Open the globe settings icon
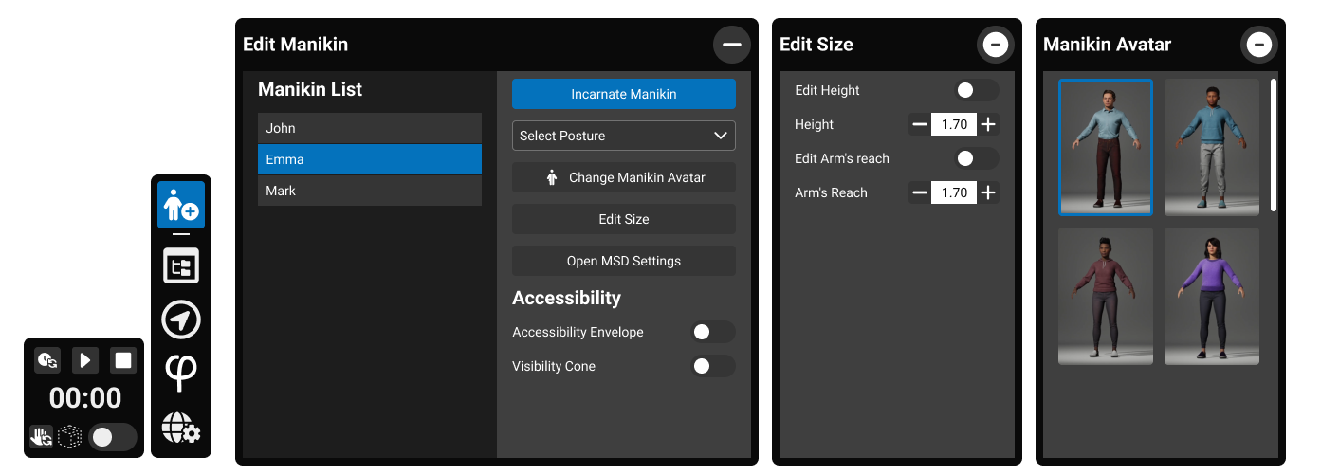 (180, 429)
